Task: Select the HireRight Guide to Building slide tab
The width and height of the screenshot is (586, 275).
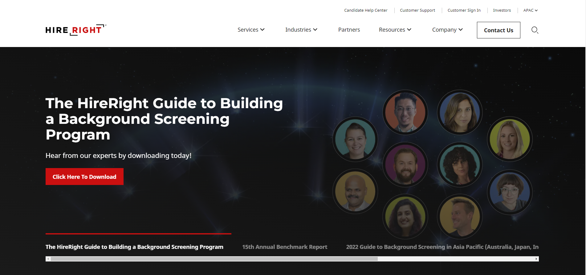Action: click(134, 247)
